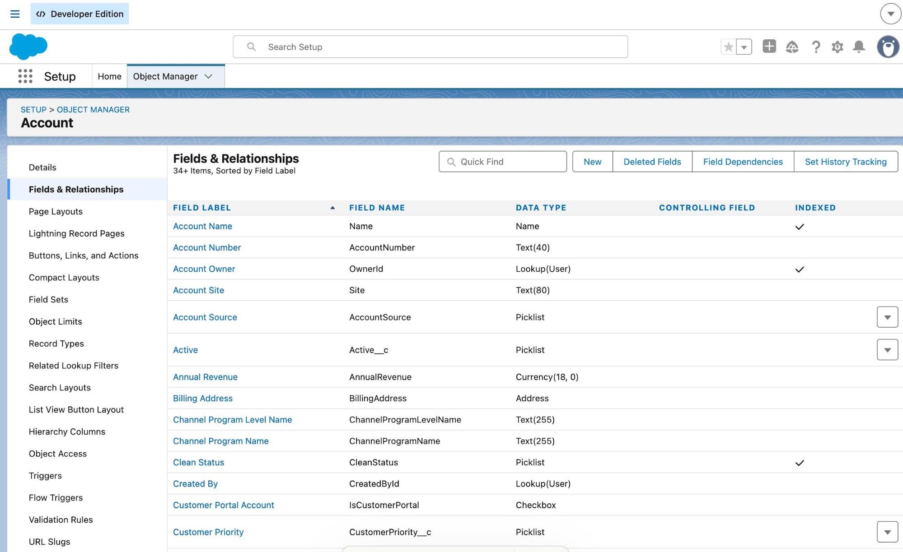Open the Billing Address field
The image size is (903, 552).
(203, 399)
